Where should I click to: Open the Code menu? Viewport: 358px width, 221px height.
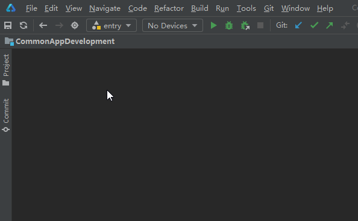(x=137, y=8)
